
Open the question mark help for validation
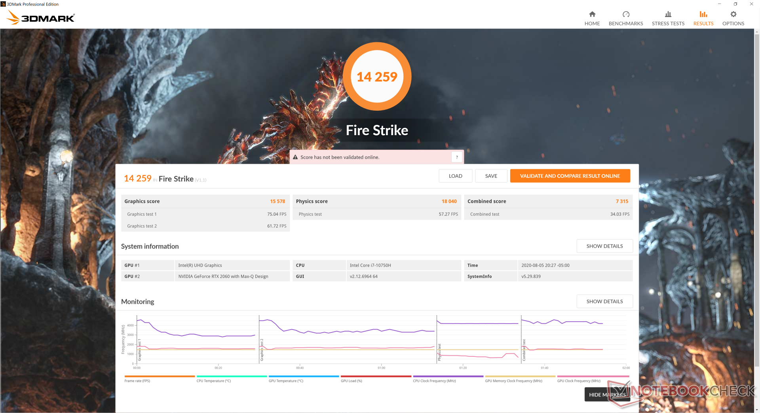click(457, 157)
